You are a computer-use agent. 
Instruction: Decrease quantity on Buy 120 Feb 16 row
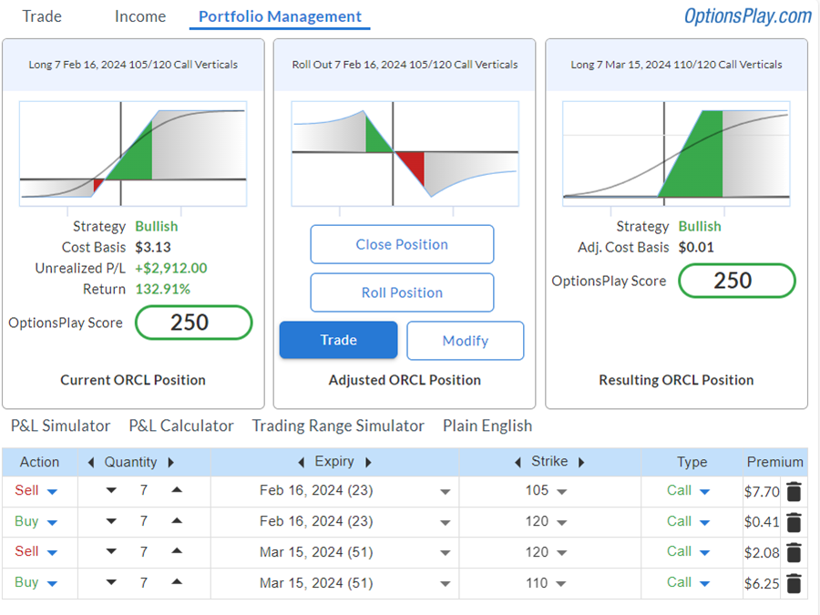click(x=111, y=521)
